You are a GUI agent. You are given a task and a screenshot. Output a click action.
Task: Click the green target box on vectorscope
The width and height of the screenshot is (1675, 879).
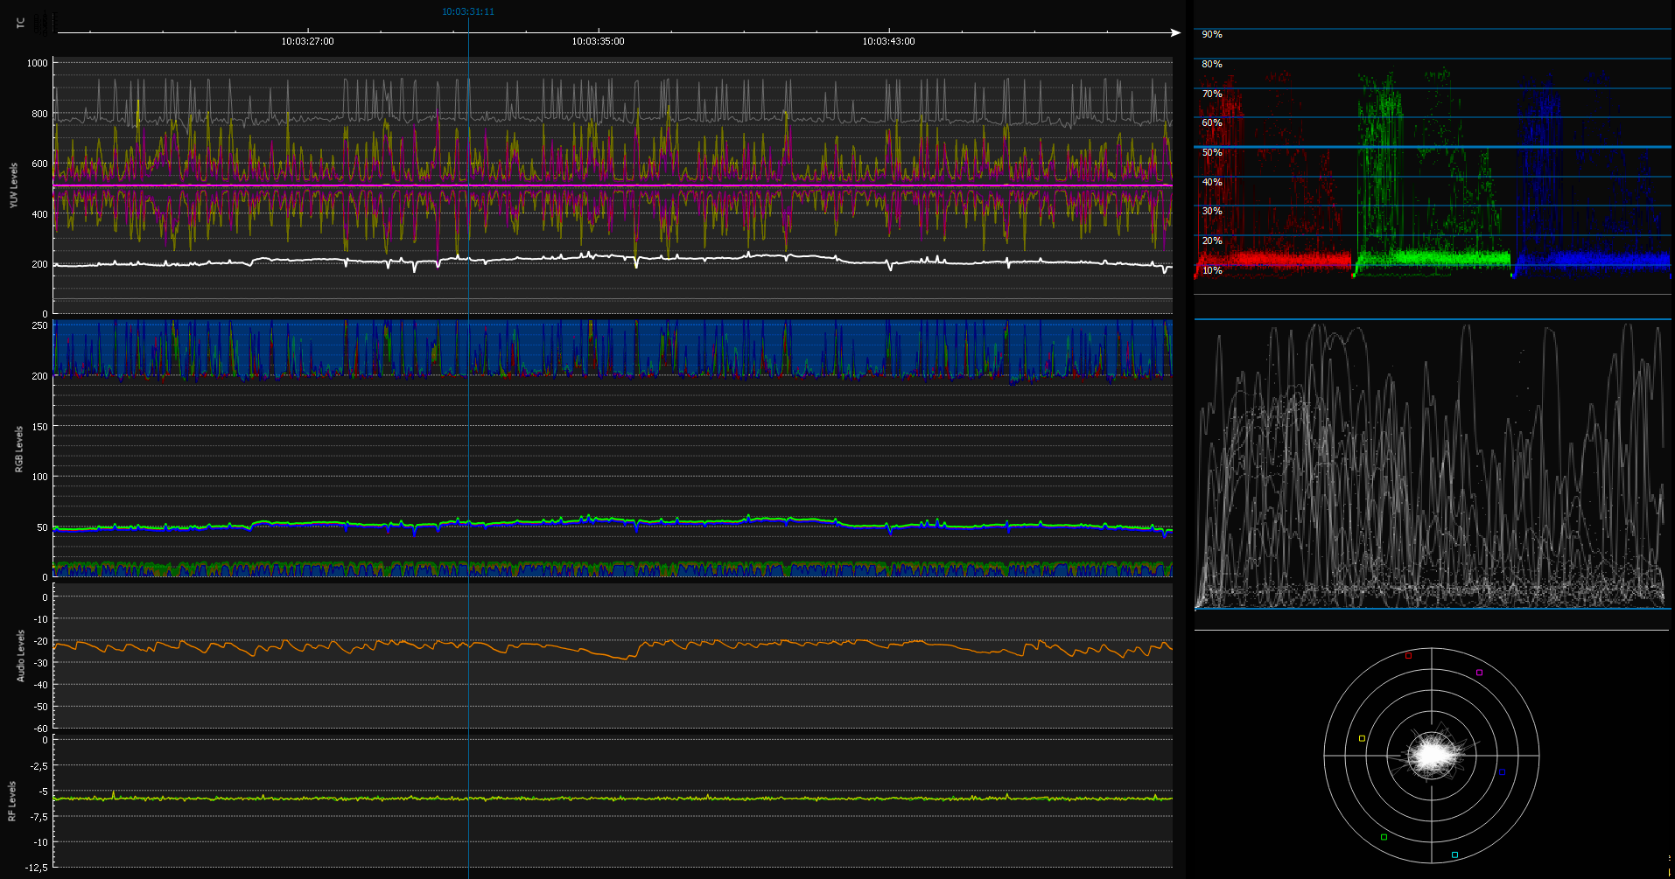click(x=1384, y=837)
